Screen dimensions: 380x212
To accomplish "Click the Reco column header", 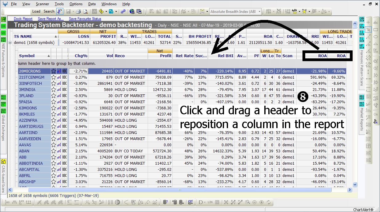I will (x=131, y=56).
